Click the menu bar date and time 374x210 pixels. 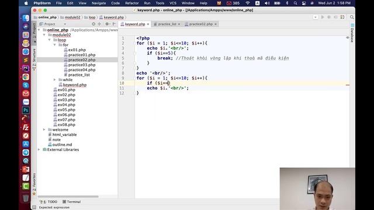[x=334, y=3]
